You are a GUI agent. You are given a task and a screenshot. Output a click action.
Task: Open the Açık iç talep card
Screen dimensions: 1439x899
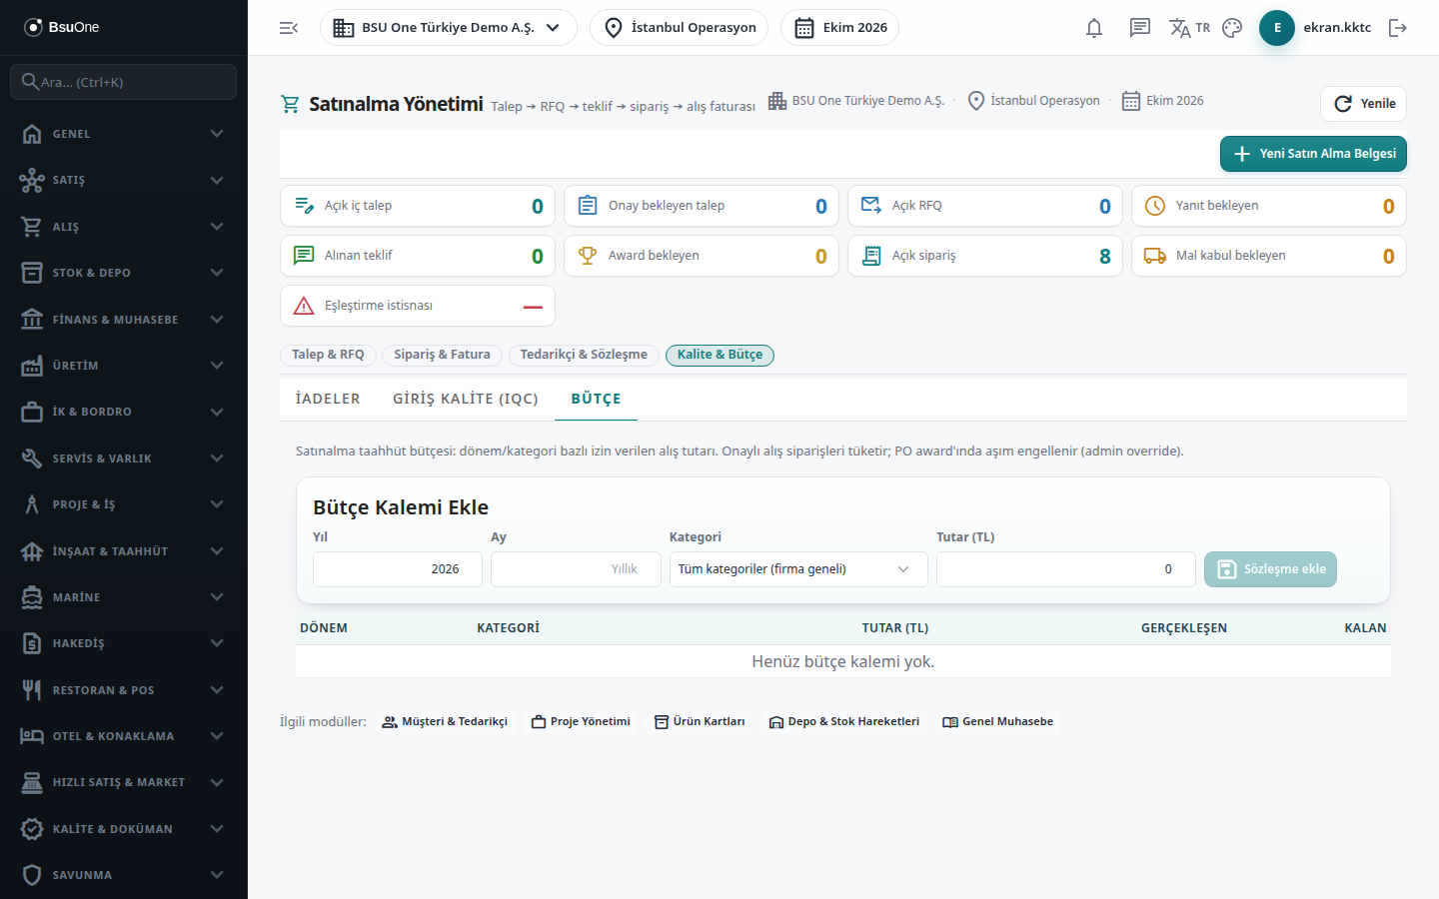pyautogui.click(x=418, y=206)
